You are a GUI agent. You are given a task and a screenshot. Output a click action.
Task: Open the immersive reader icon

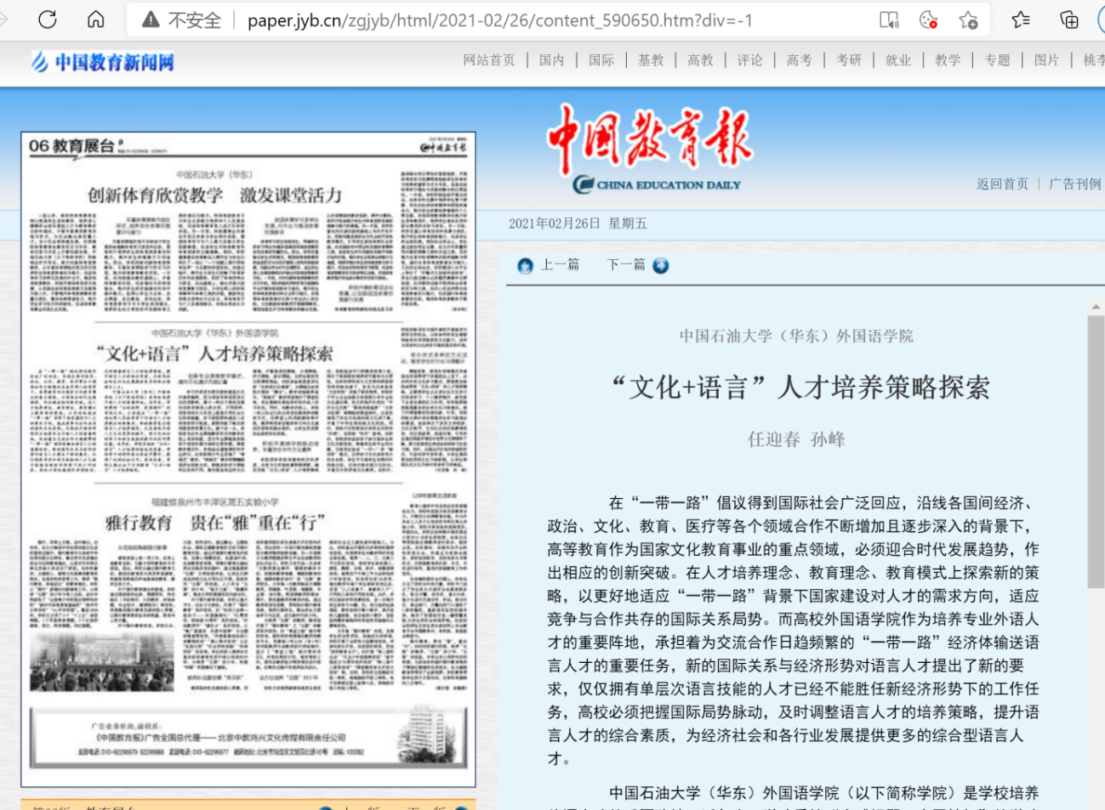(x=889, y=20)
